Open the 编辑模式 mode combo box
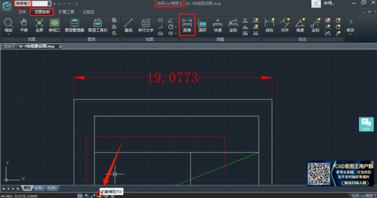This screenshot has width=377, height=198. (33, 3)
